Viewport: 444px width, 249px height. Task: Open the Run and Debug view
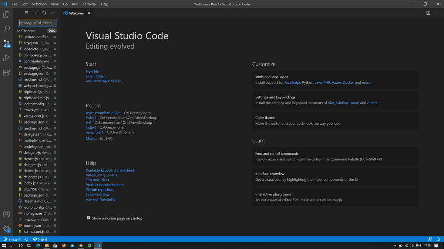6,58
